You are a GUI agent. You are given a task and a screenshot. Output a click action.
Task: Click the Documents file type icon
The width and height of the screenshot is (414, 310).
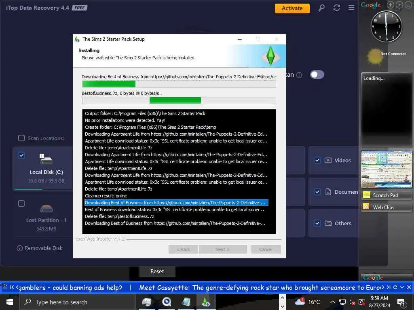[328, 192]
